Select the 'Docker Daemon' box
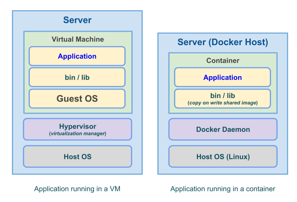 pyautogui.click(x=223, y=129)
